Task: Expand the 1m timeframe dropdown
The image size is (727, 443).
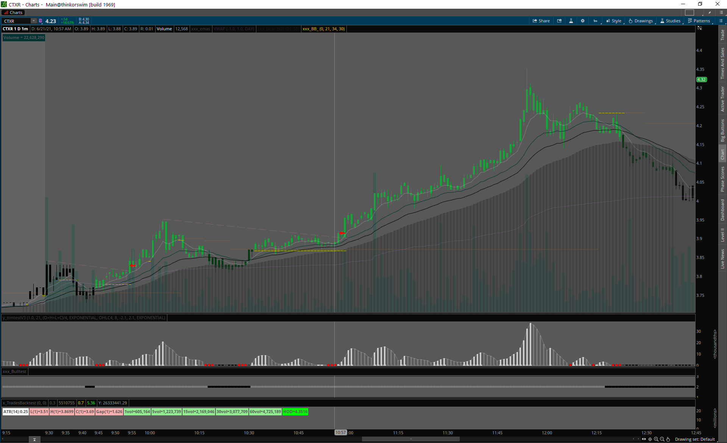Action: click(x=596, y=21)
